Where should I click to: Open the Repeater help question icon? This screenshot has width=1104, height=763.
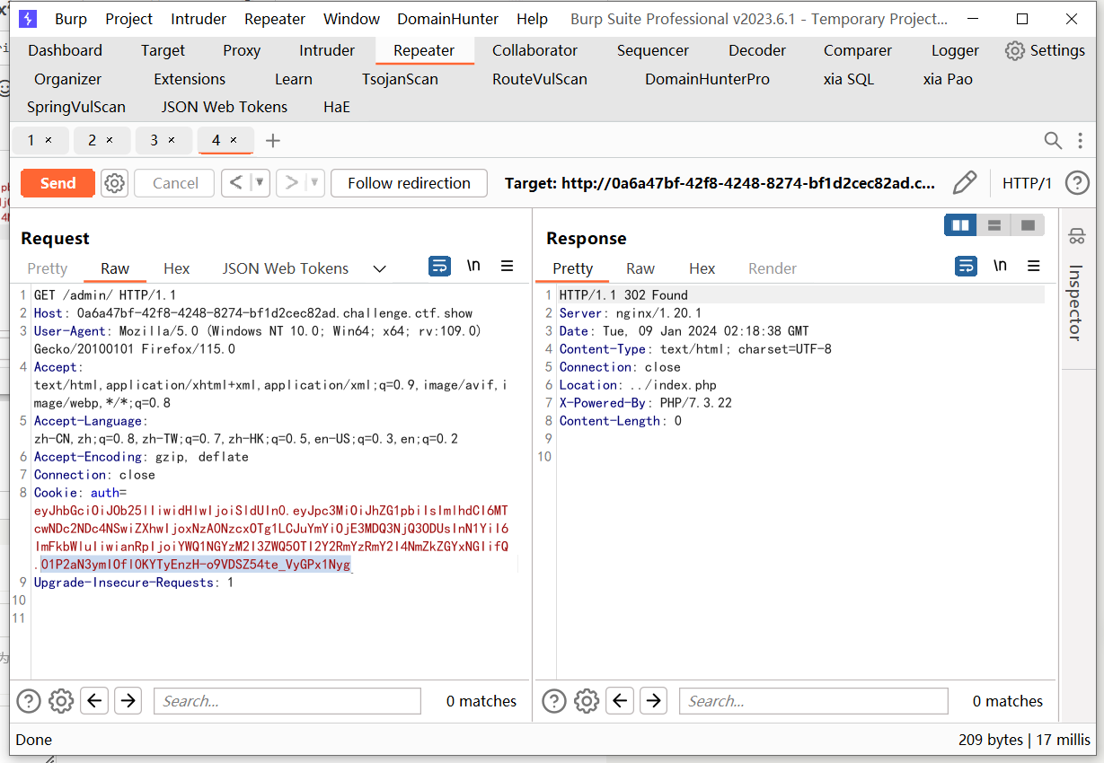tap(1077, 183)
